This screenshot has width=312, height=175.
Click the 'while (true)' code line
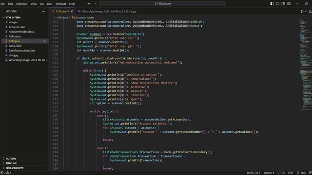pos(95,70)
